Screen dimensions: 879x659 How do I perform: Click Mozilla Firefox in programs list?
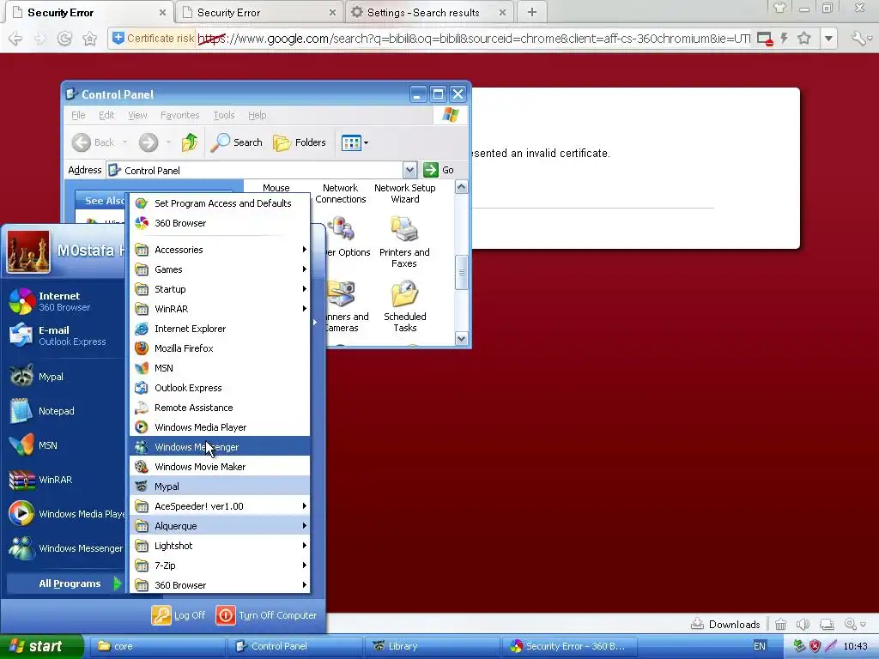click(220, 348)
